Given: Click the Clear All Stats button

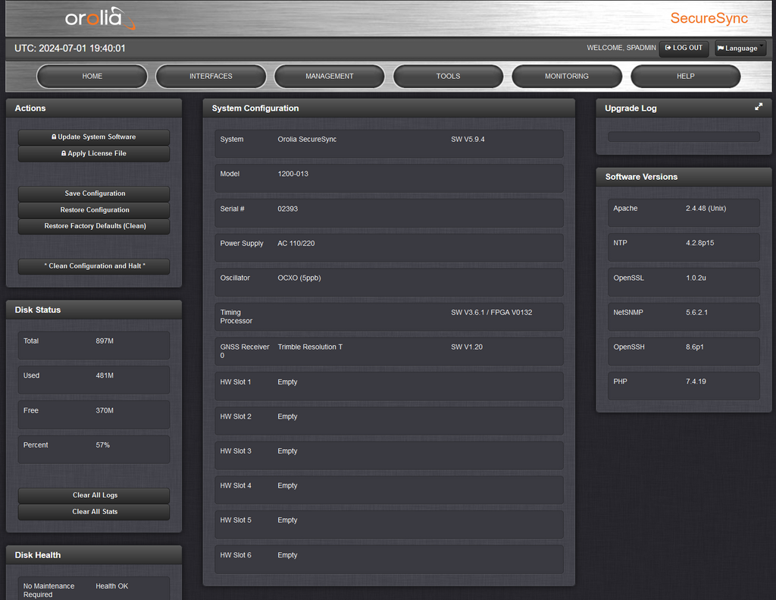Looking at the screenshot, I should [94, 512].
